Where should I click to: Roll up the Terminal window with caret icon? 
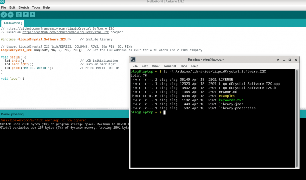[278, 60]
